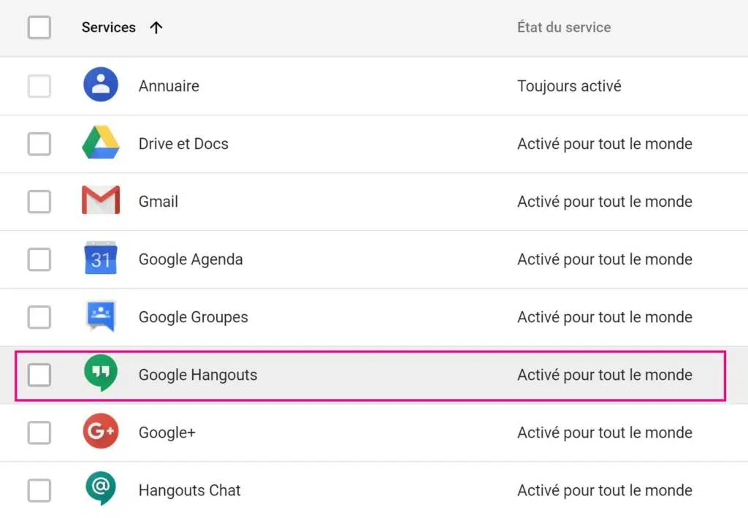Click Annuaire's Toujours activé status
The image size is (748, 518).
(x=569, y=86)
